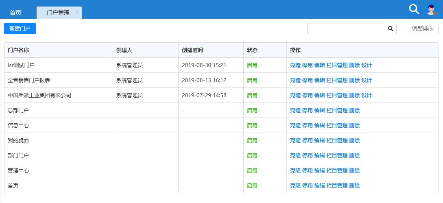Open the user avatar profile icon
The width and height of the screenshot is (443, 203).
click(x=431, y=10)
